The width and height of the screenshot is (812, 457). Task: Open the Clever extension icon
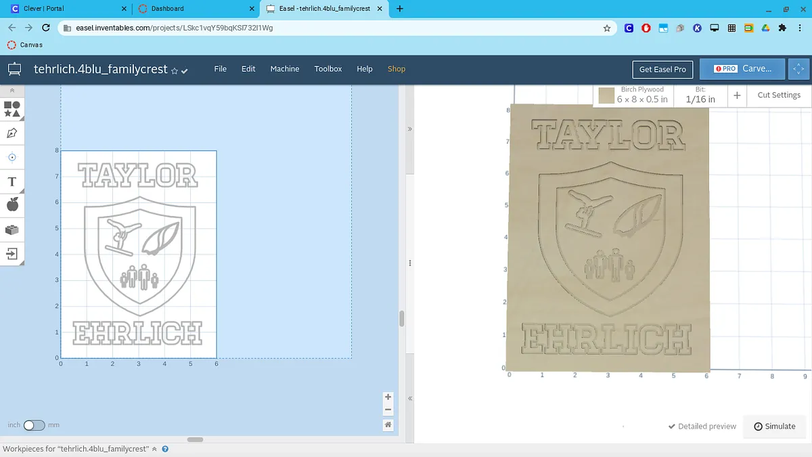[629, 28]
